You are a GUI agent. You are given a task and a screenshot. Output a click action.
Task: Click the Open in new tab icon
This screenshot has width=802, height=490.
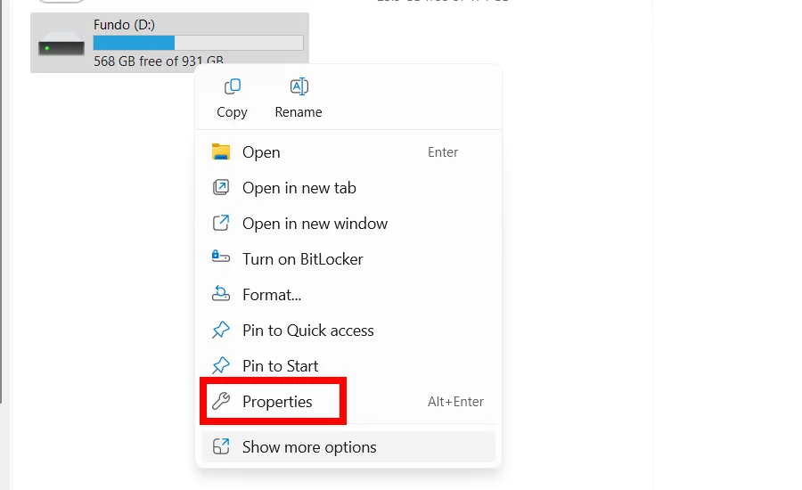point(221,188)
